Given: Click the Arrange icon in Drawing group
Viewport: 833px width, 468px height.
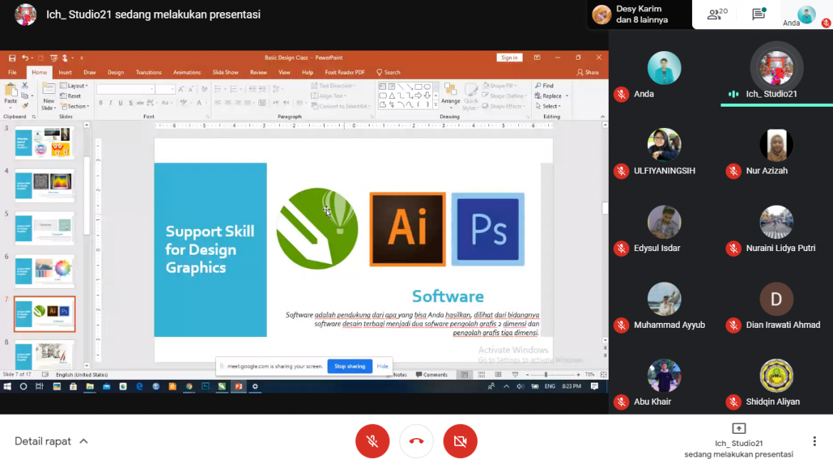Looking at the screenshot, I should 451,93.
